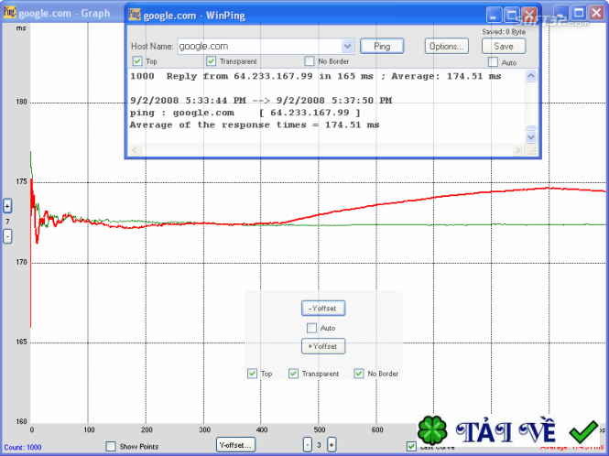Open the Options dialog
Screen dimensions: 609x456
pyautogui.click(x=445, y=46)
